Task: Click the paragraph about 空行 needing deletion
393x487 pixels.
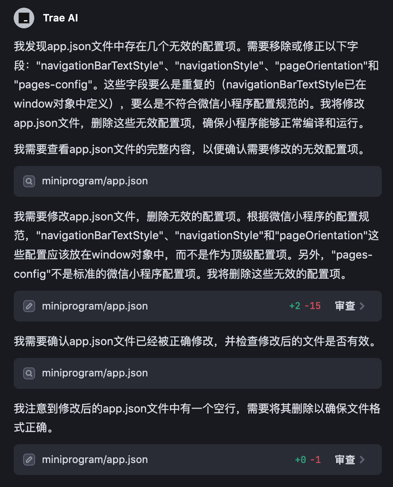Action: click(197, 418)
